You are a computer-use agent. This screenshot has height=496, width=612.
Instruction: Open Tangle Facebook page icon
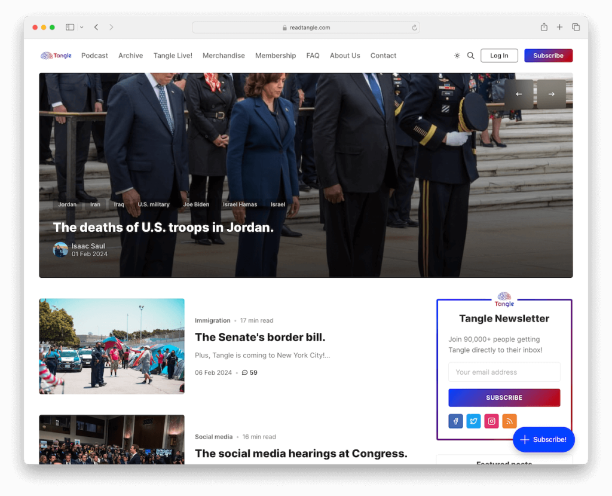[455, 421]
